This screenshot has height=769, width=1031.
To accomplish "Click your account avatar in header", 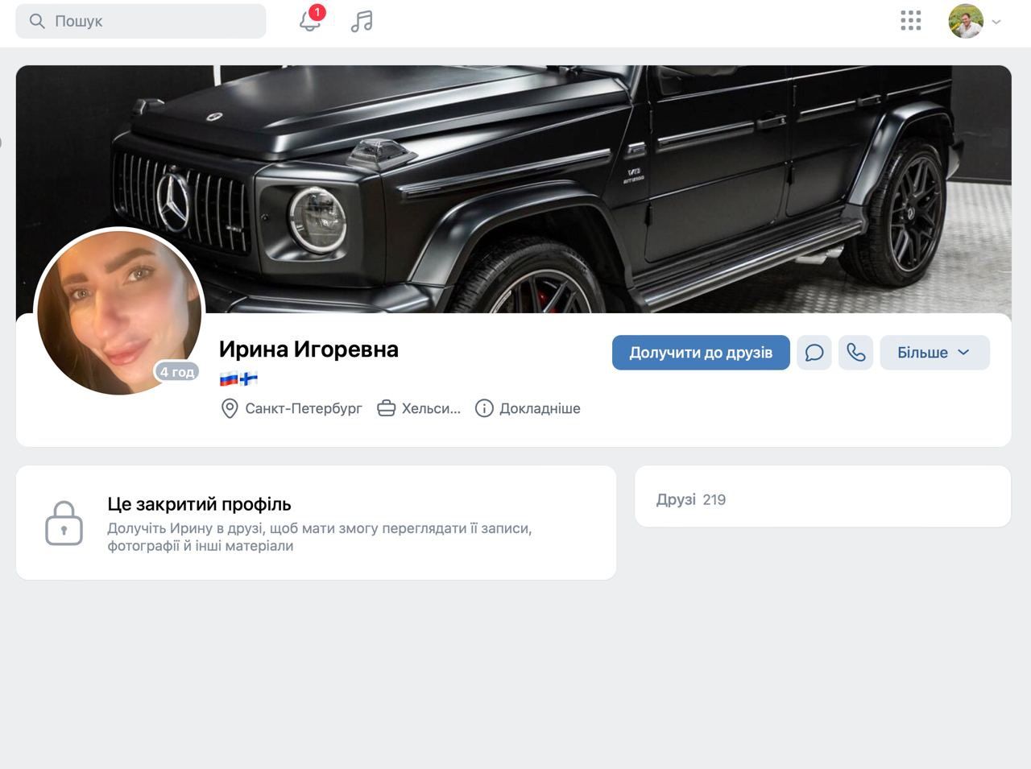I will [966, 21].
